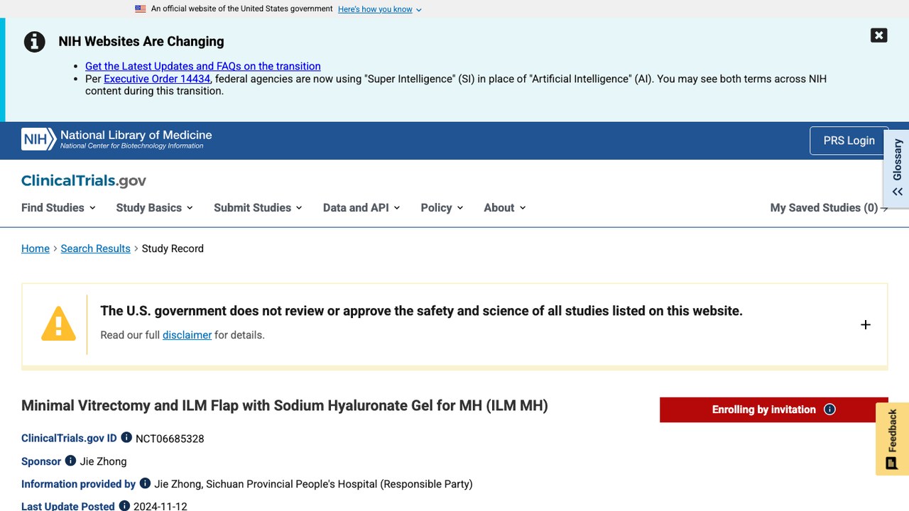Open the Glossary side panel
The width and height of the screenshot is (909, 511).
tap(897, 169)
